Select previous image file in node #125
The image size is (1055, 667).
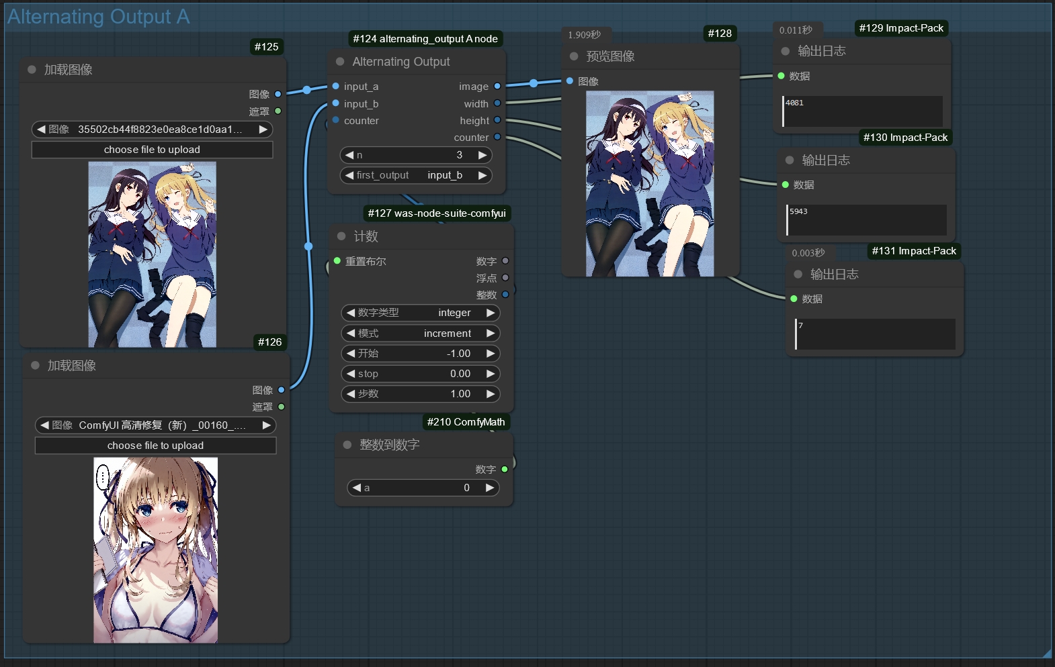(x=41, y=129)
